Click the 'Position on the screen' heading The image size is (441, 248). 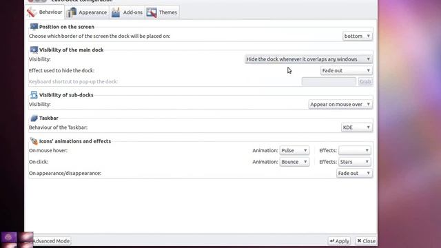(67, 27)
